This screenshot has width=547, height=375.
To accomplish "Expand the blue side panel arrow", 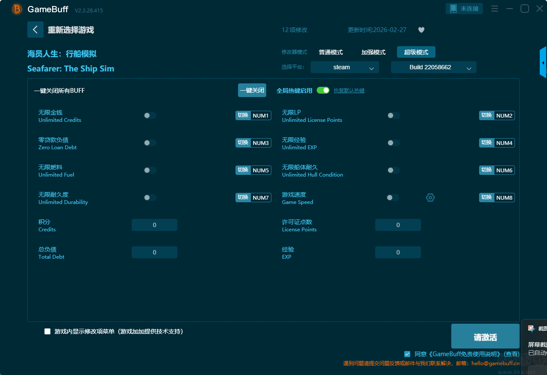I will point(543,62).
